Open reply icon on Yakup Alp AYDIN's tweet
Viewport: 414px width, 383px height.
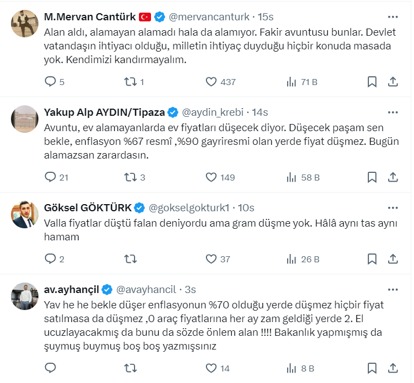[51, 177]
